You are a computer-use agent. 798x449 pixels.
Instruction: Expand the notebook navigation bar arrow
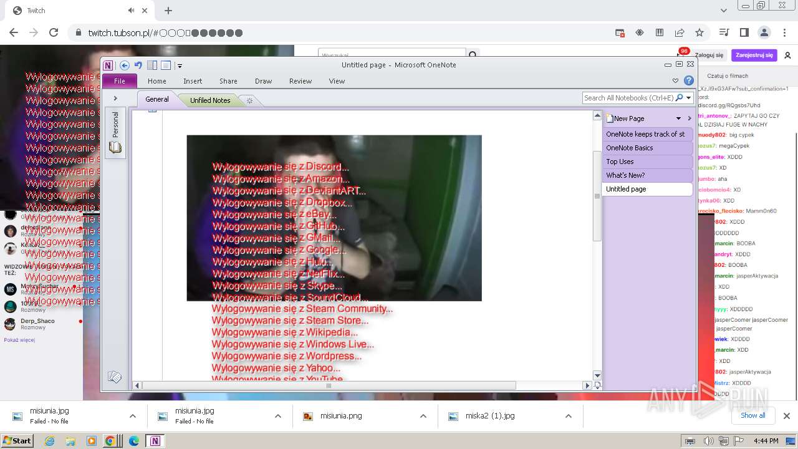tap(115, 99)
